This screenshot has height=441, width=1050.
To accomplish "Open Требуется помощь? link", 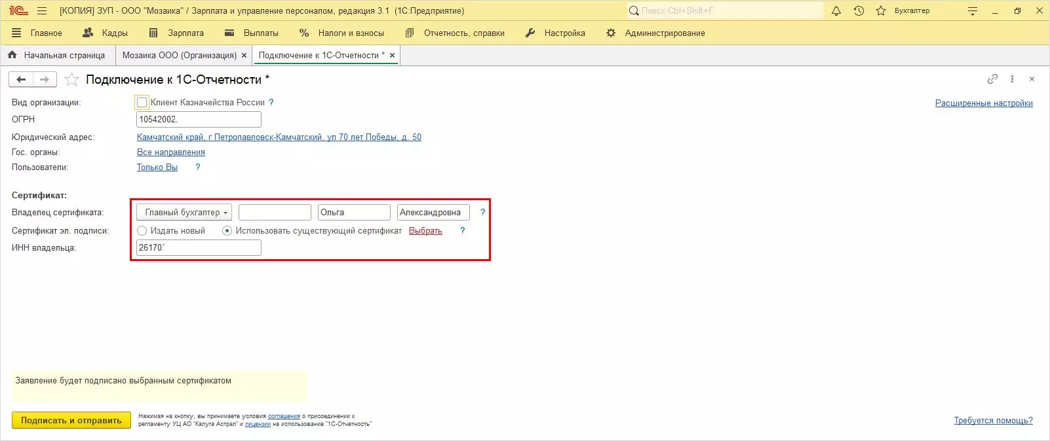I will click(994, 421).
